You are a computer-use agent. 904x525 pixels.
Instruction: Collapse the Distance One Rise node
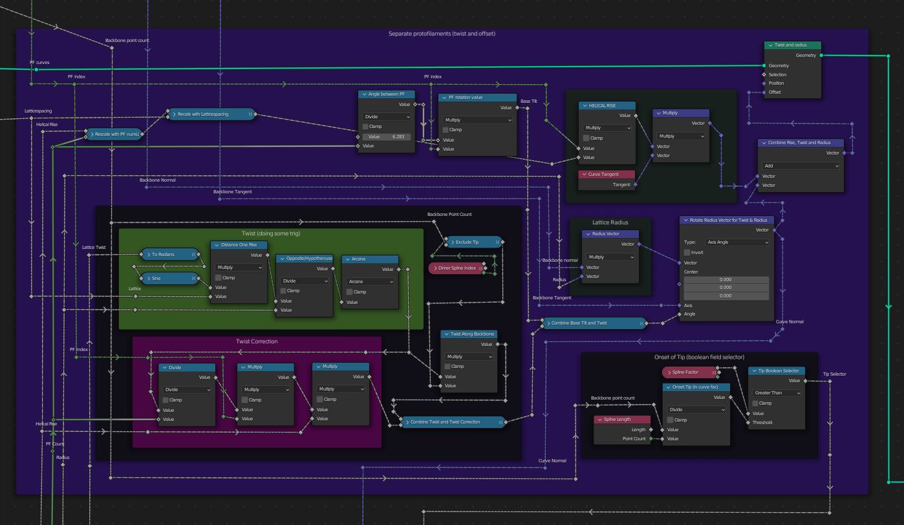[217, 245]
